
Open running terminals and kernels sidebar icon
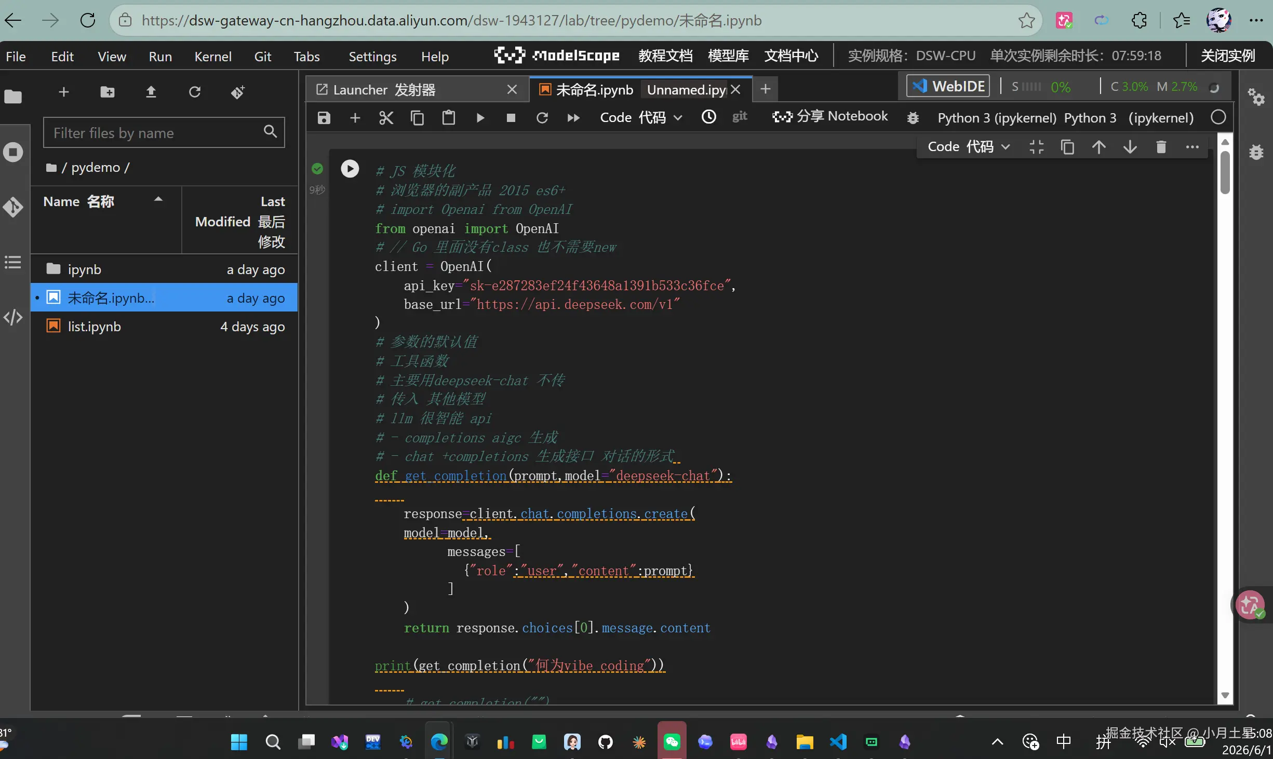point(13,152)
